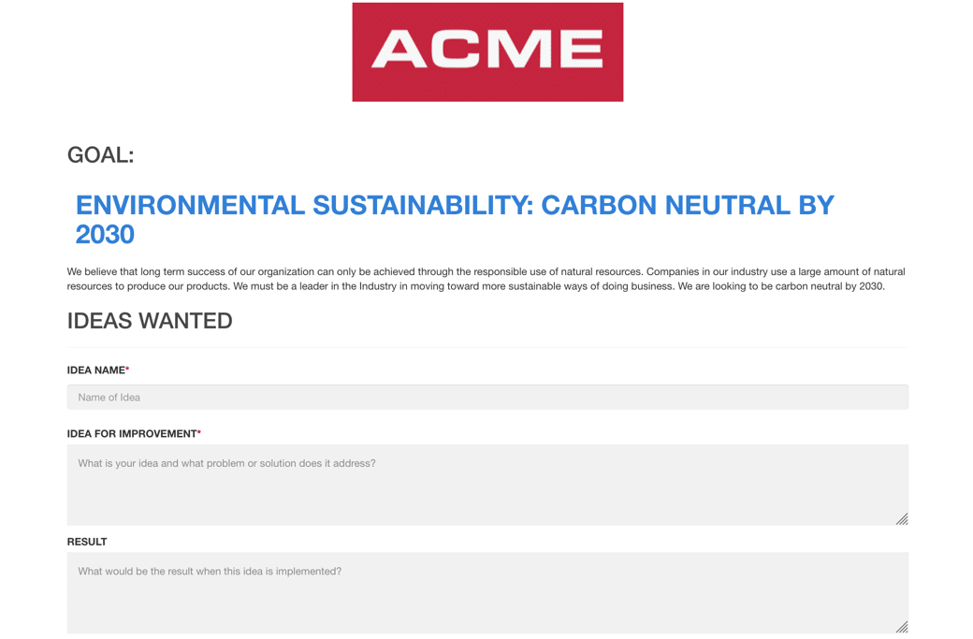Grab the Result textarea resize handle
This screenshot has height=639, width=973.
coord(902,627)
